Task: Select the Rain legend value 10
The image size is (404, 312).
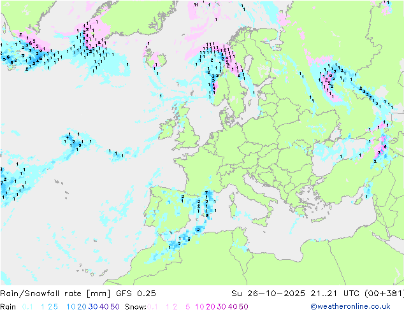Action: point(71,307)
